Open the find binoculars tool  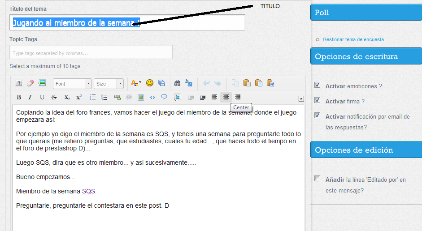pyautogui.click(x=177, y=83)
